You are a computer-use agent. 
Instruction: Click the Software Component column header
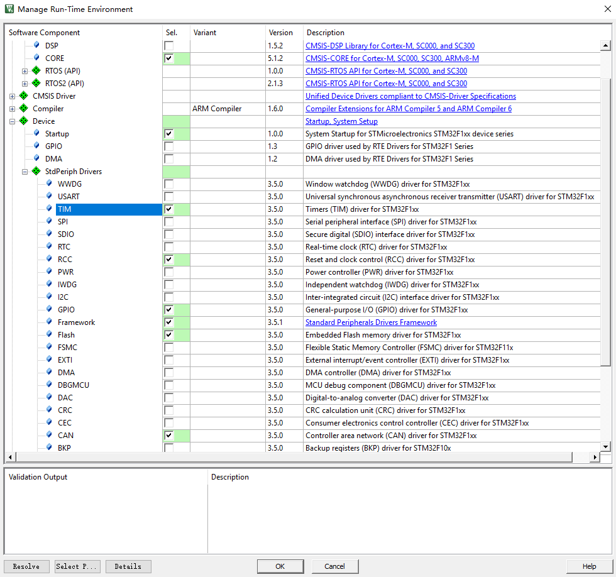tap(84, 32)
